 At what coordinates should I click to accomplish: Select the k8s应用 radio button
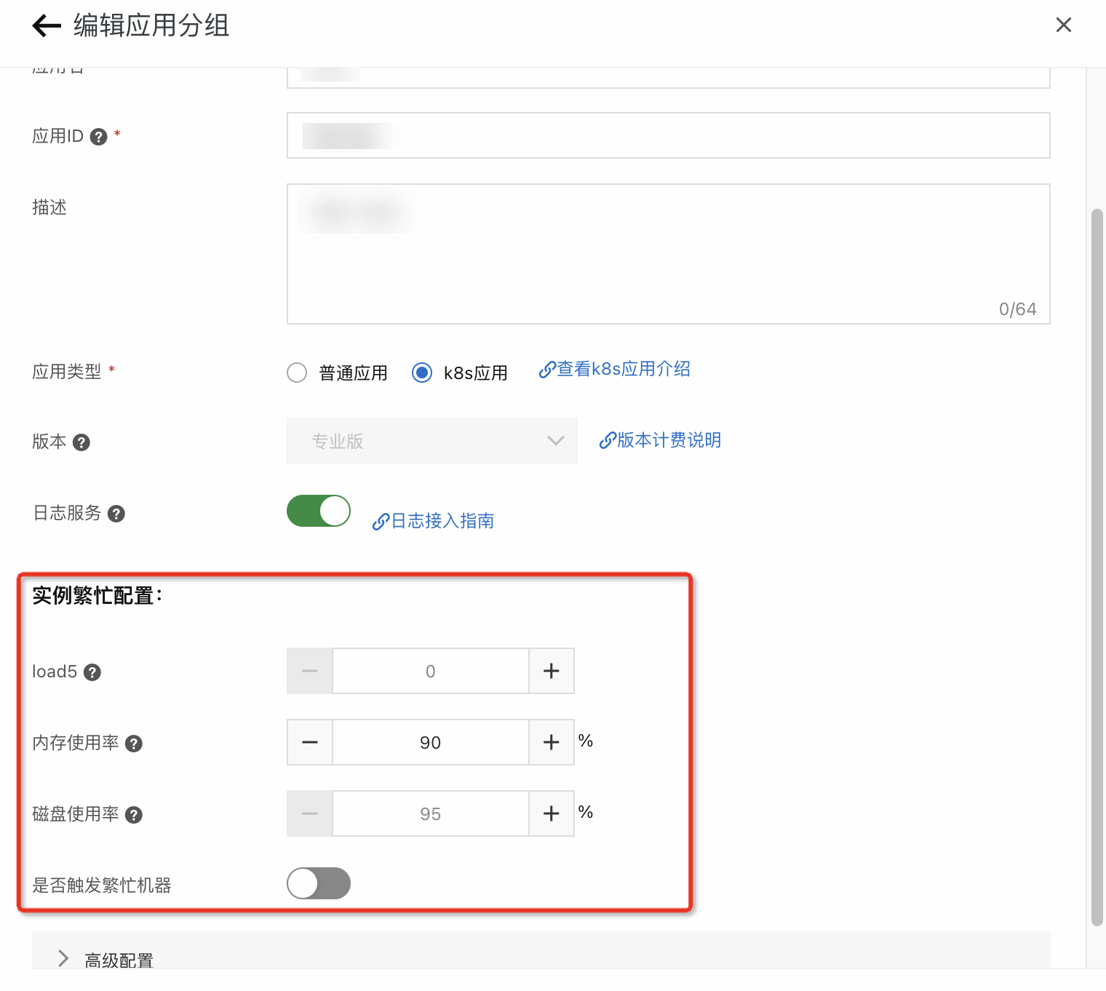(422, 373)
